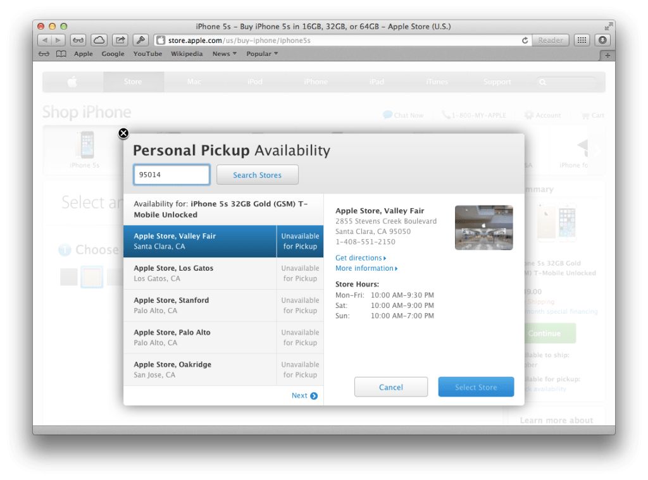The image size is (648, 480).
Task: Select Apple Store, Oakridge row
Action: tap(223, 370)
